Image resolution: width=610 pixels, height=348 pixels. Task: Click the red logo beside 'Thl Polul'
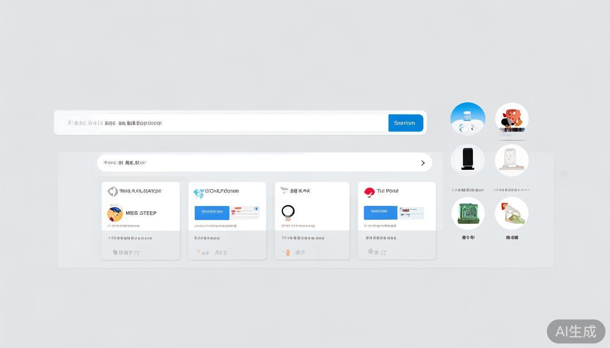tap(369, 192)
